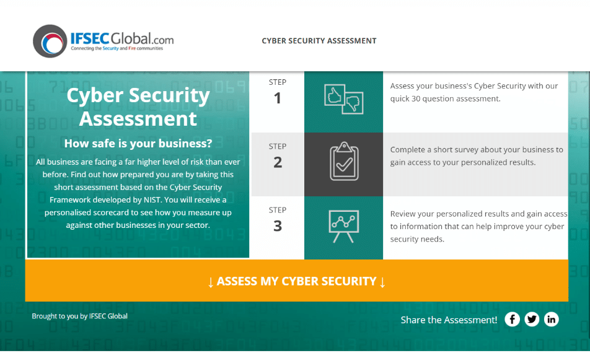
Task: Share the assessment on LinkedIn
Action: click(551, 319)
